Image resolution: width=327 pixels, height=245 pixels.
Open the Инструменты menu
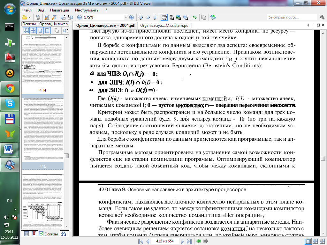pyautogui.click(x=87, y=10)
